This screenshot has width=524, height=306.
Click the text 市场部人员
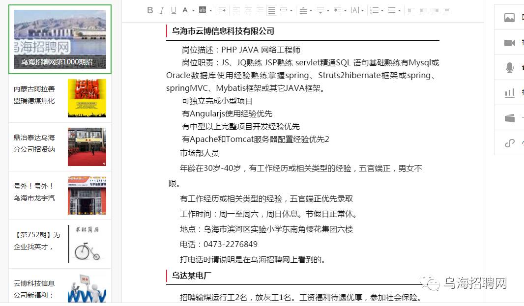tap(200, 153)
